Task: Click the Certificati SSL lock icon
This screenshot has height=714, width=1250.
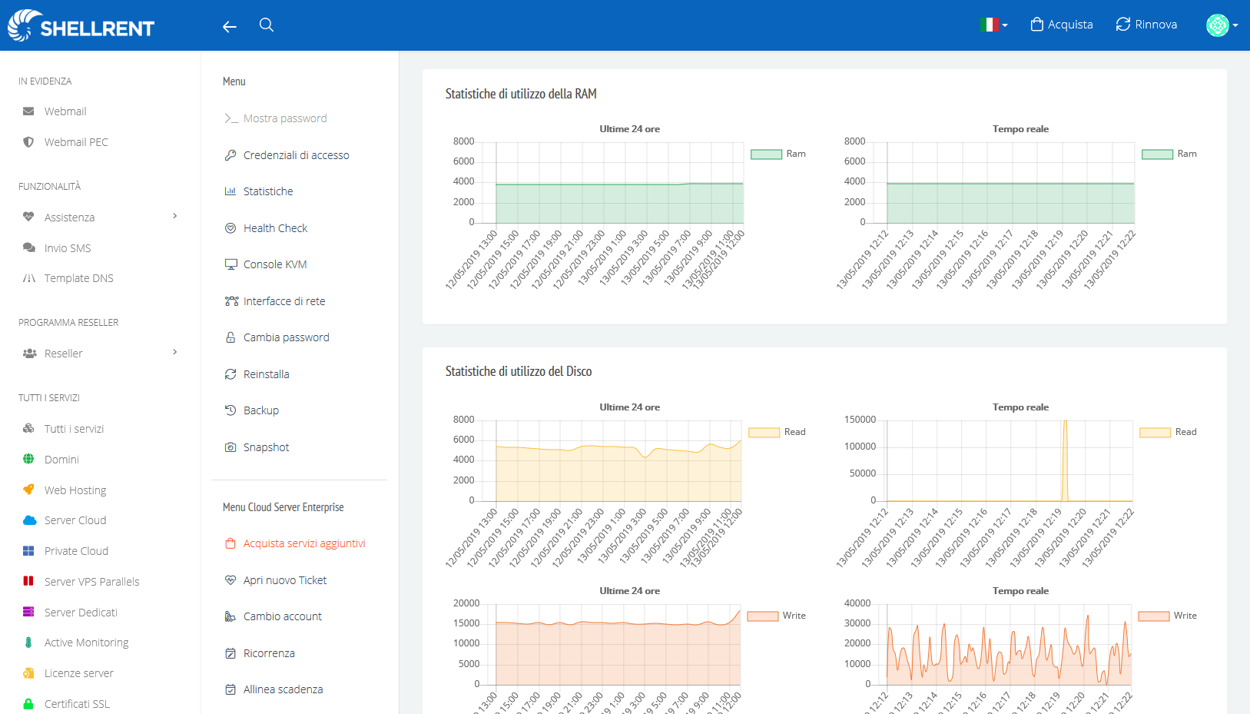Action: click(28, 704)
